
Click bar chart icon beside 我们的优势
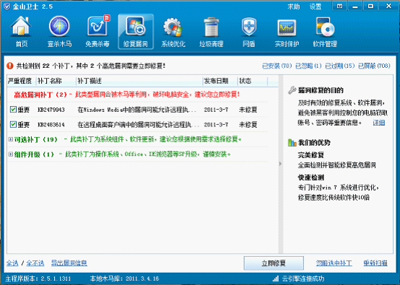tap(292, 143)
